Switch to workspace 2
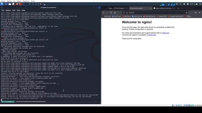 coord(29,4)
